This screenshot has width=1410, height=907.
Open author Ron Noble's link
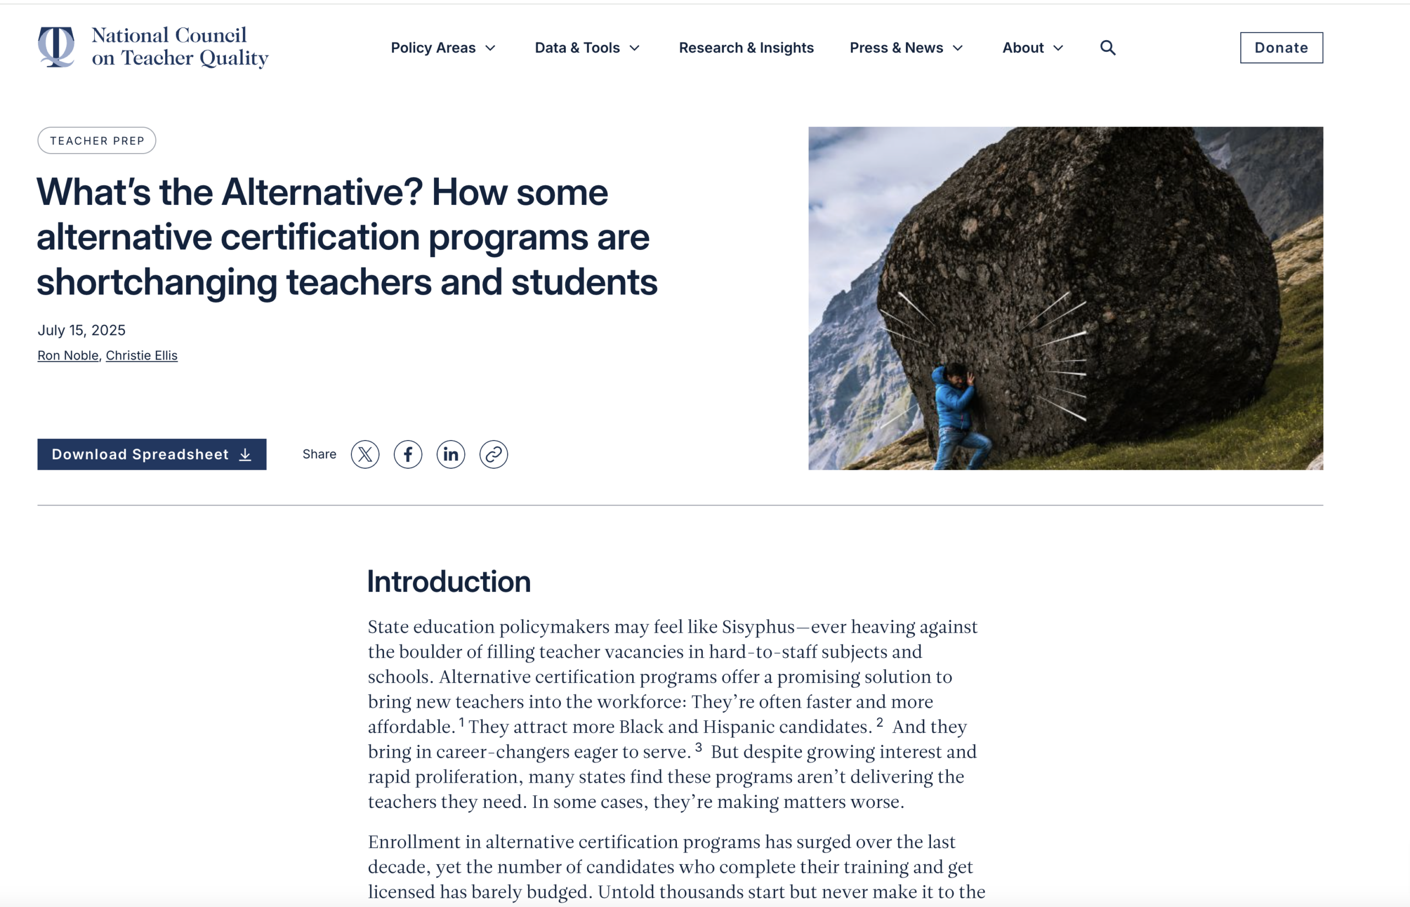coord(68,355)
